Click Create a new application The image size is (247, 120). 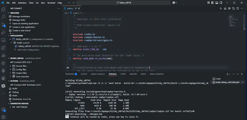(x=24, y=27)
